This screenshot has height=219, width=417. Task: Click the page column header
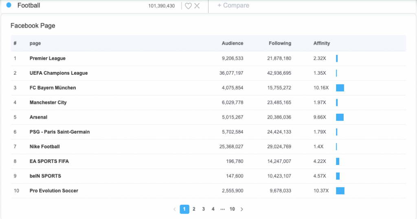(35, 43)
